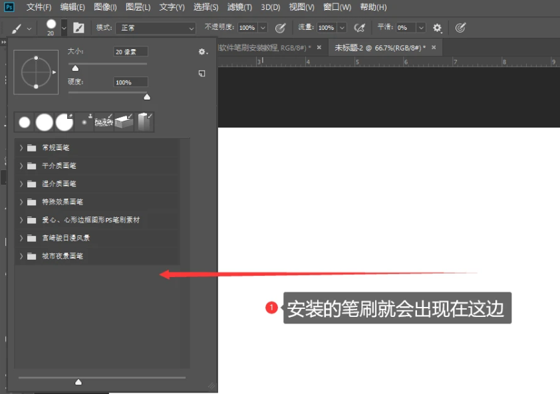
Task: Select the building-shaped brush preset
Action: tap(144, 121)
